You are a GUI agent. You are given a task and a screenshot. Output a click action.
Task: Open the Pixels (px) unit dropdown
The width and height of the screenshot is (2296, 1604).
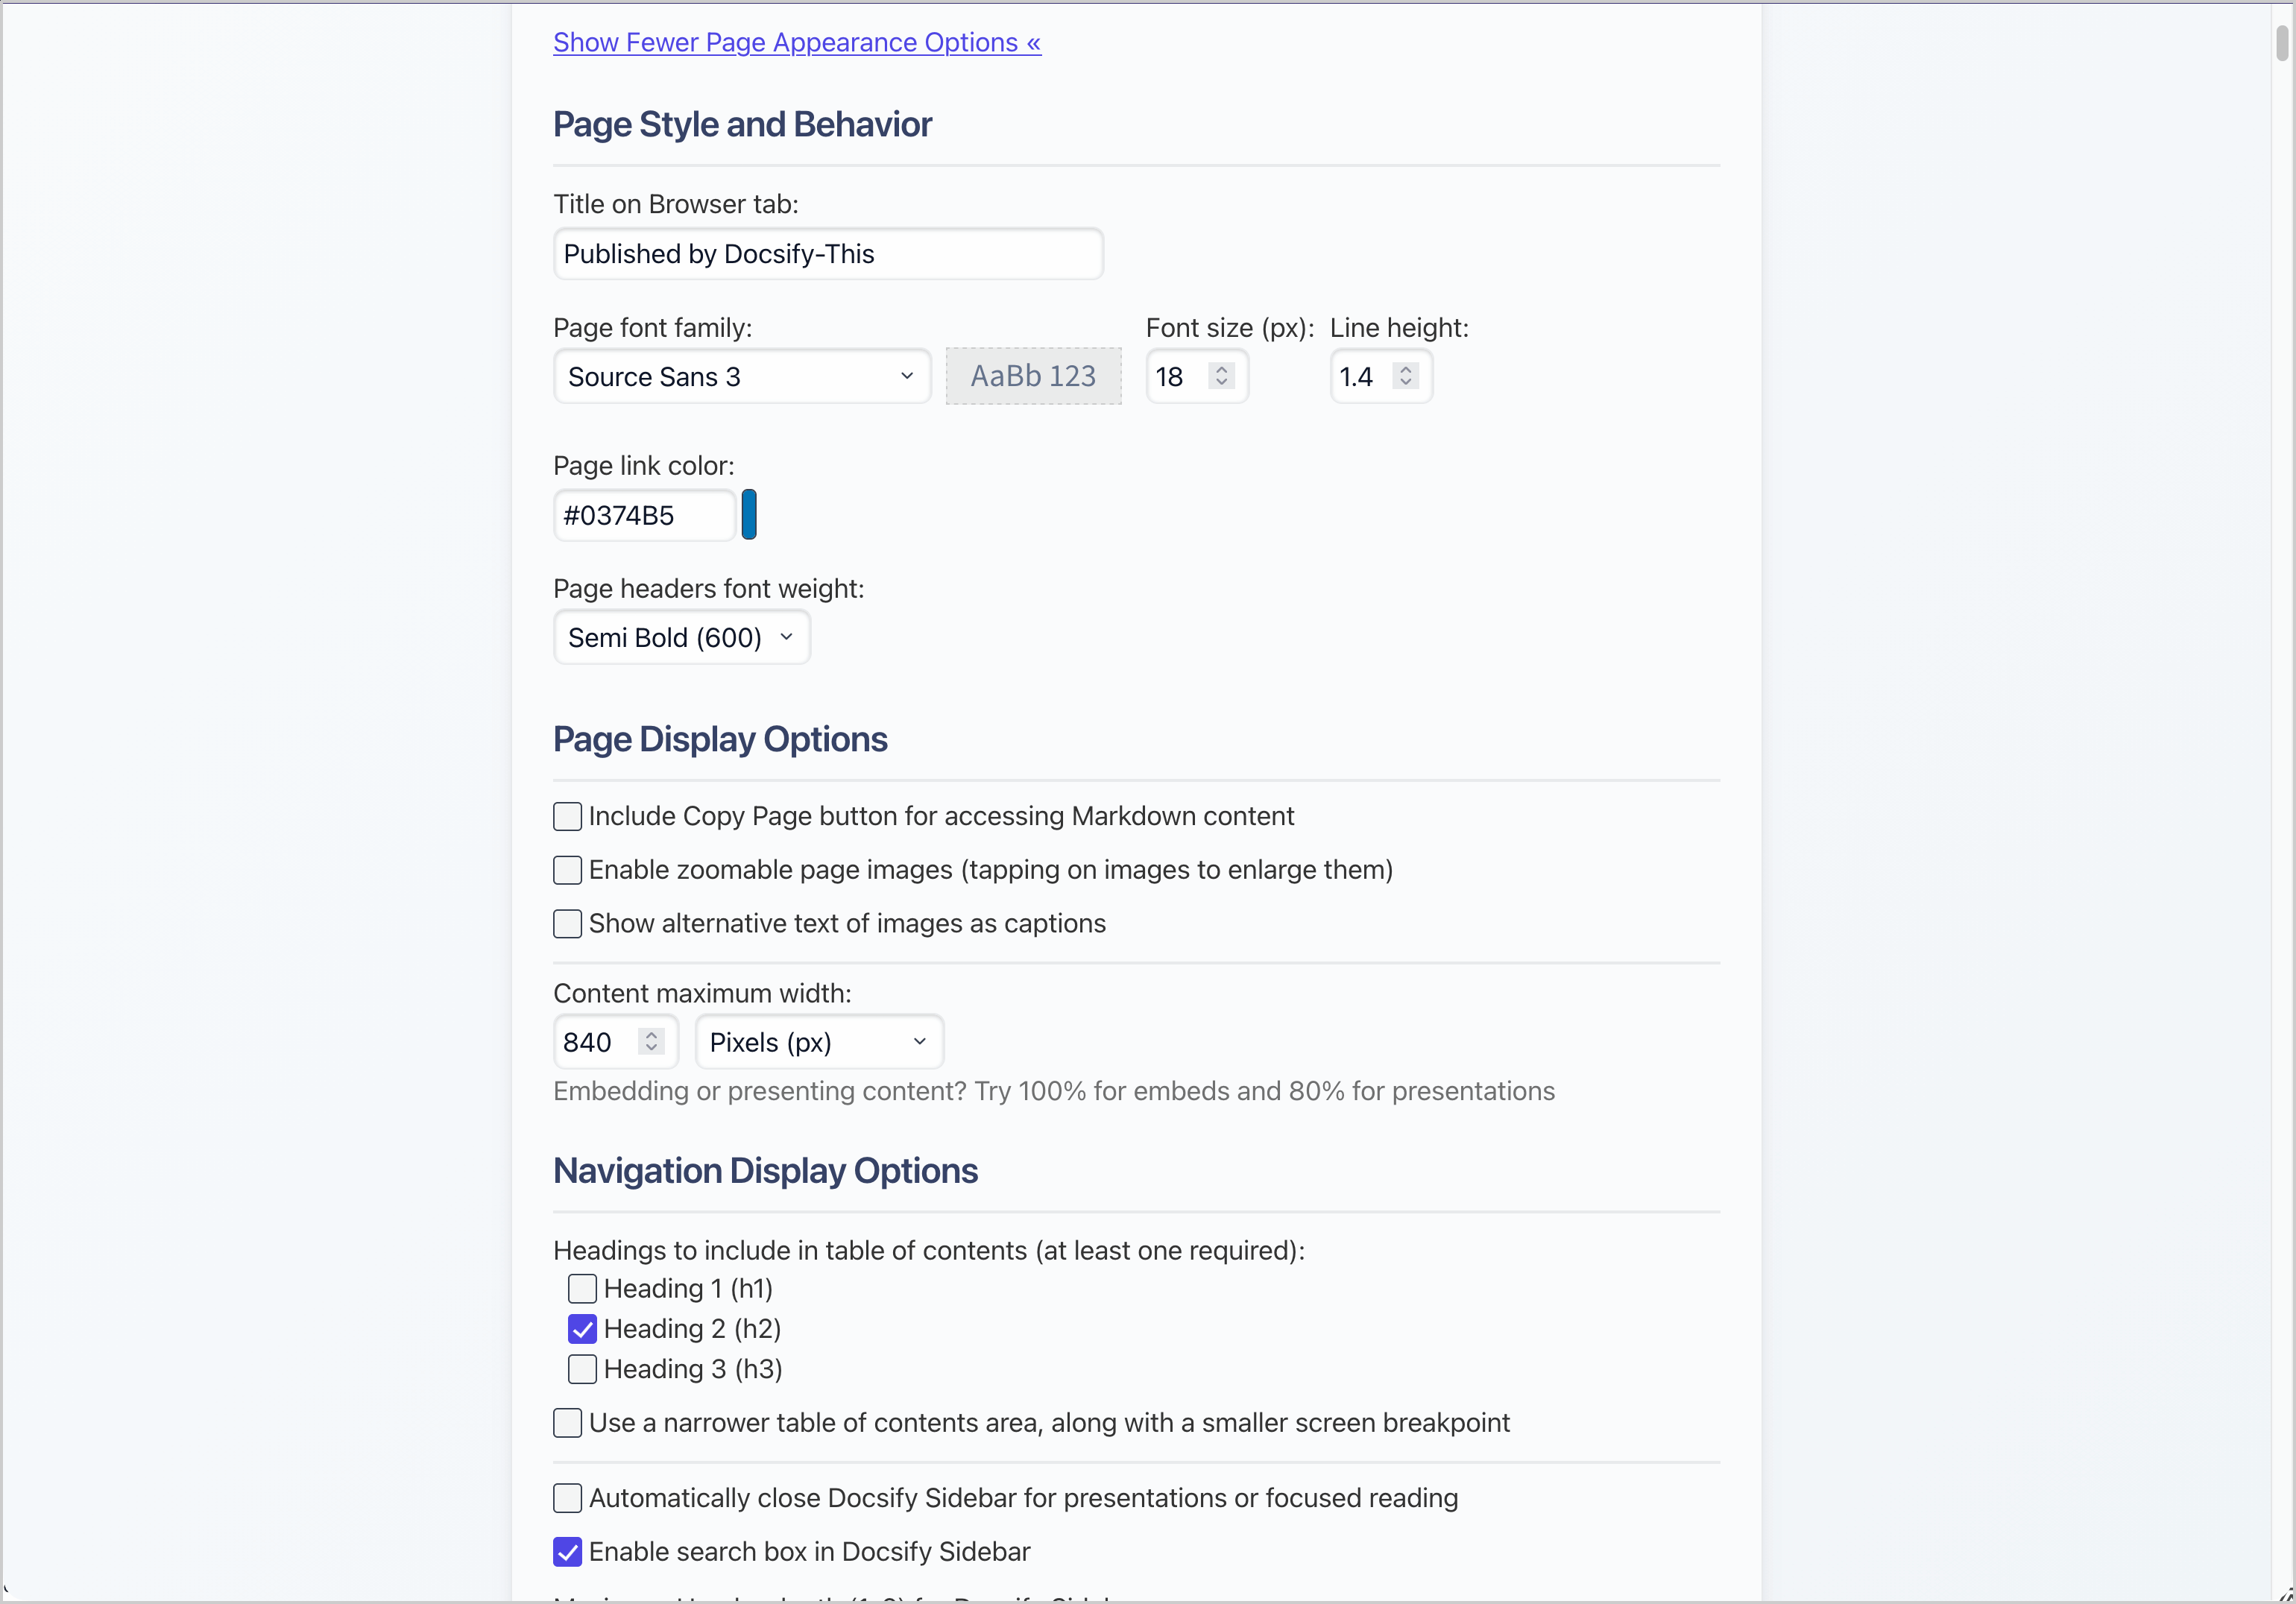pyautogui.click(x=818, y=1042)
